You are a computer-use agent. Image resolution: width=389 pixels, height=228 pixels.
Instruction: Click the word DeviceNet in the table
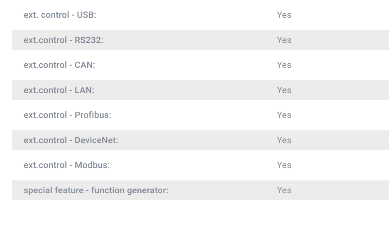point(96,140)
